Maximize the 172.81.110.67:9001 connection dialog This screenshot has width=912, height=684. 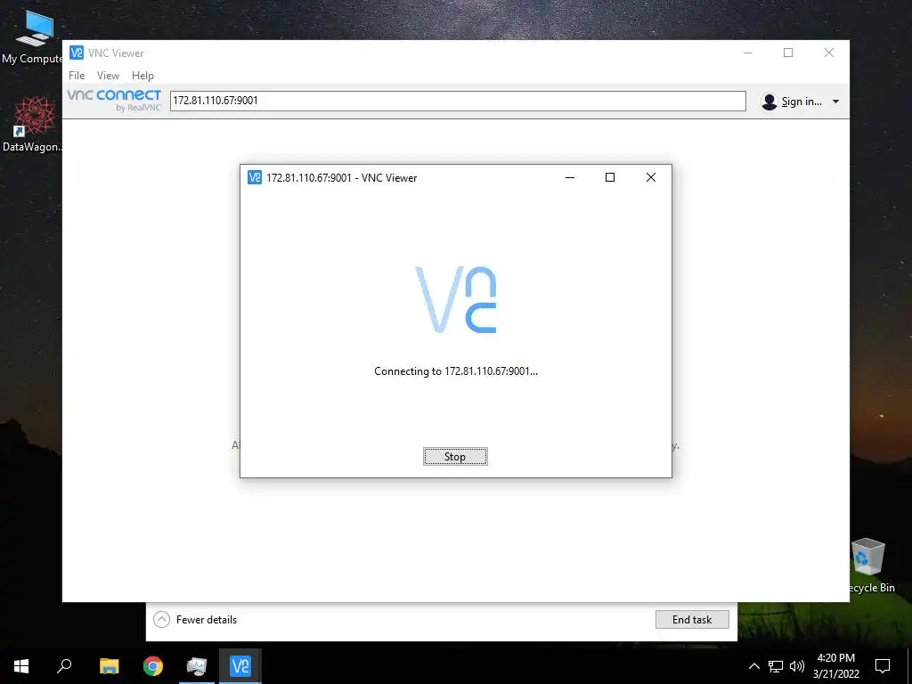[x=610, y=177]
